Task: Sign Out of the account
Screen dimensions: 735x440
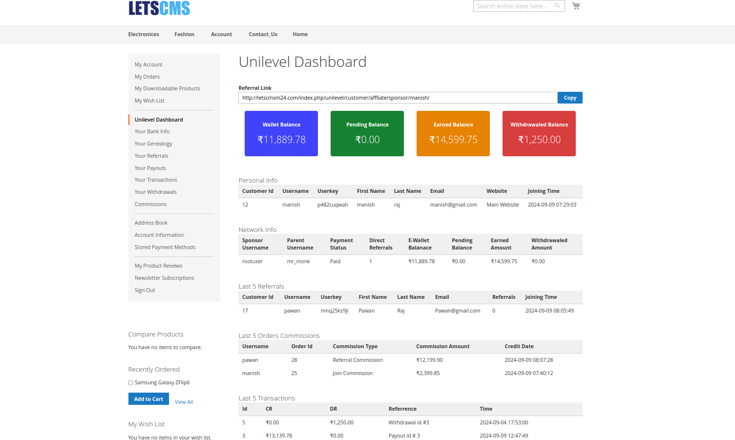Action: 145,290
